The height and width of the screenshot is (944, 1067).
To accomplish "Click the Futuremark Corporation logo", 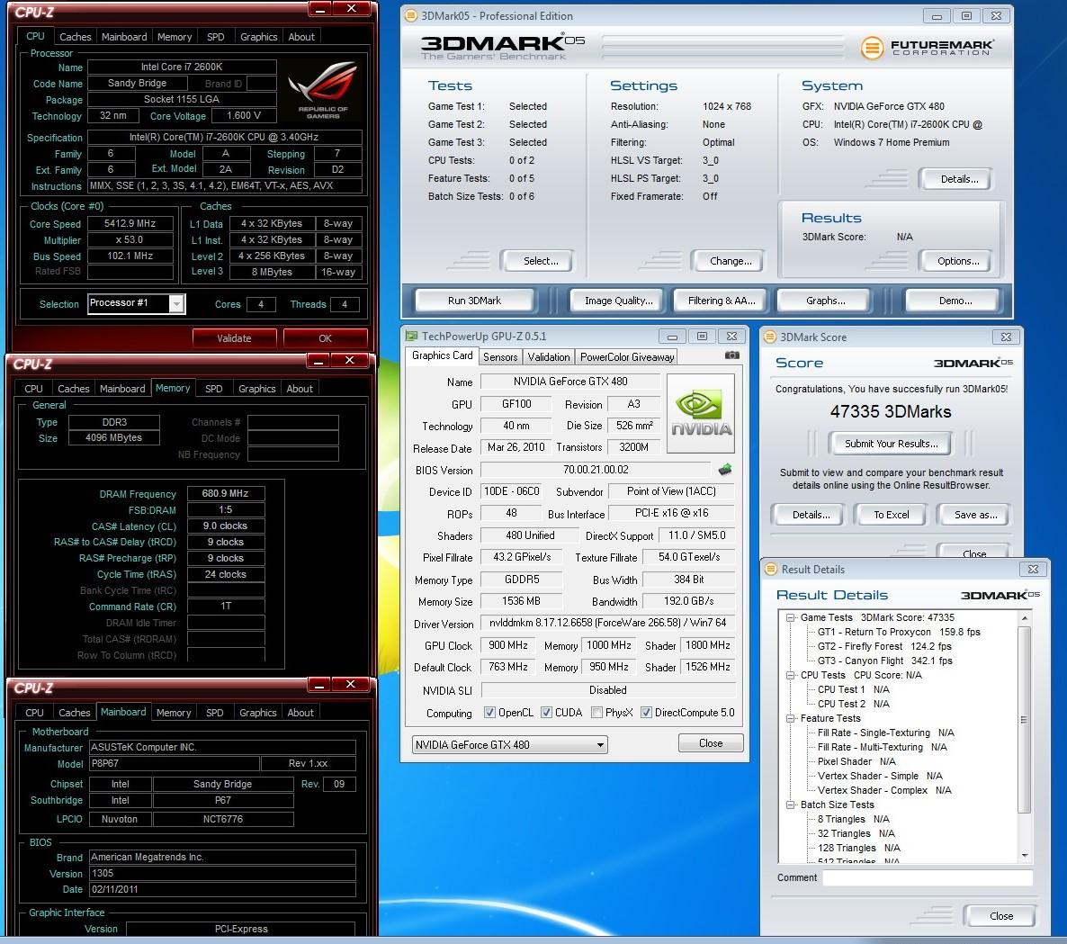I will (x=926, y=47).
